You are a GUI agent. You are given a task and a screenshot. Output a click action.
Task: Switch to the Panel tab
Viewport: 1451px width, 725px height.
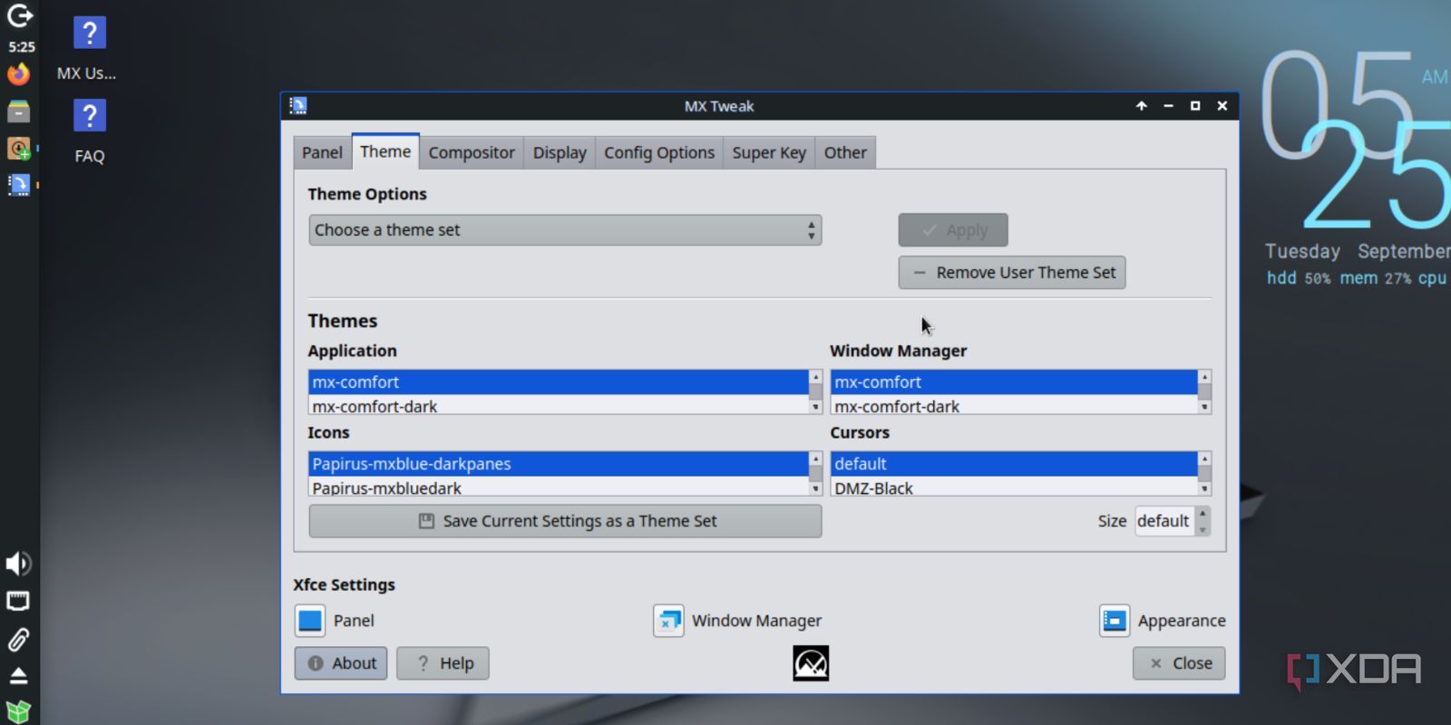click(322, 152)
